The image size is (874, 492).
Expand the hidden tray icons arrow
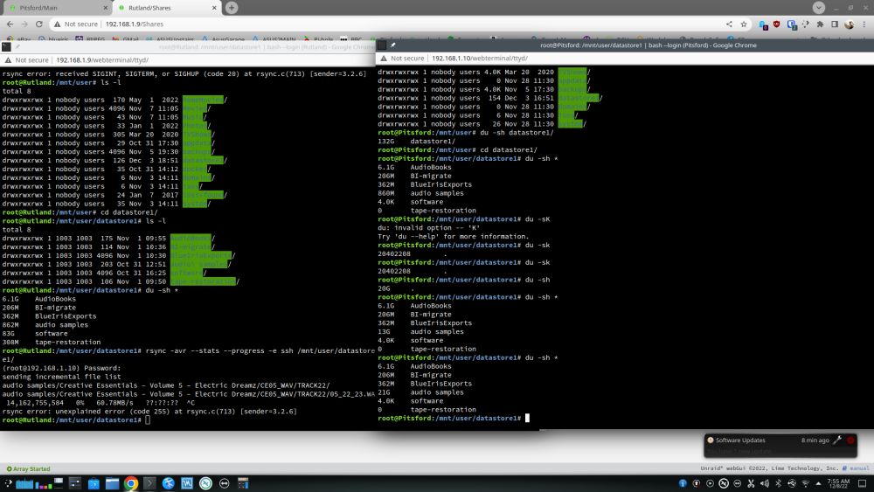pos(818,483)
